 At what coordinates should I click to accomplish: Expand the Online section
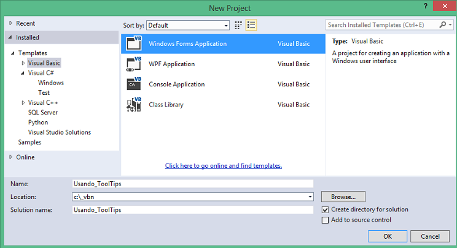click(11, 157)
